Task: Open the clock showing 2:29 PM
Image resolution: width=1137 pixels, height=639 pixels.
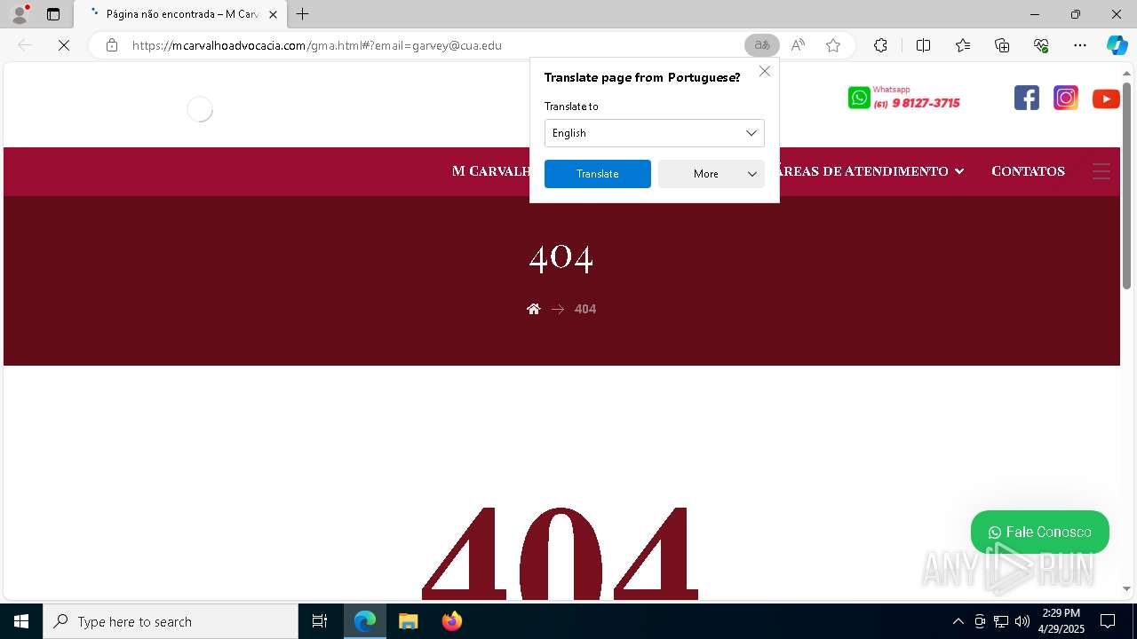Action: [x=1061, y=621]
